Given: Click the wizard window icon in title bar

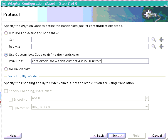Looking at the screenshot, I should 4,4.
